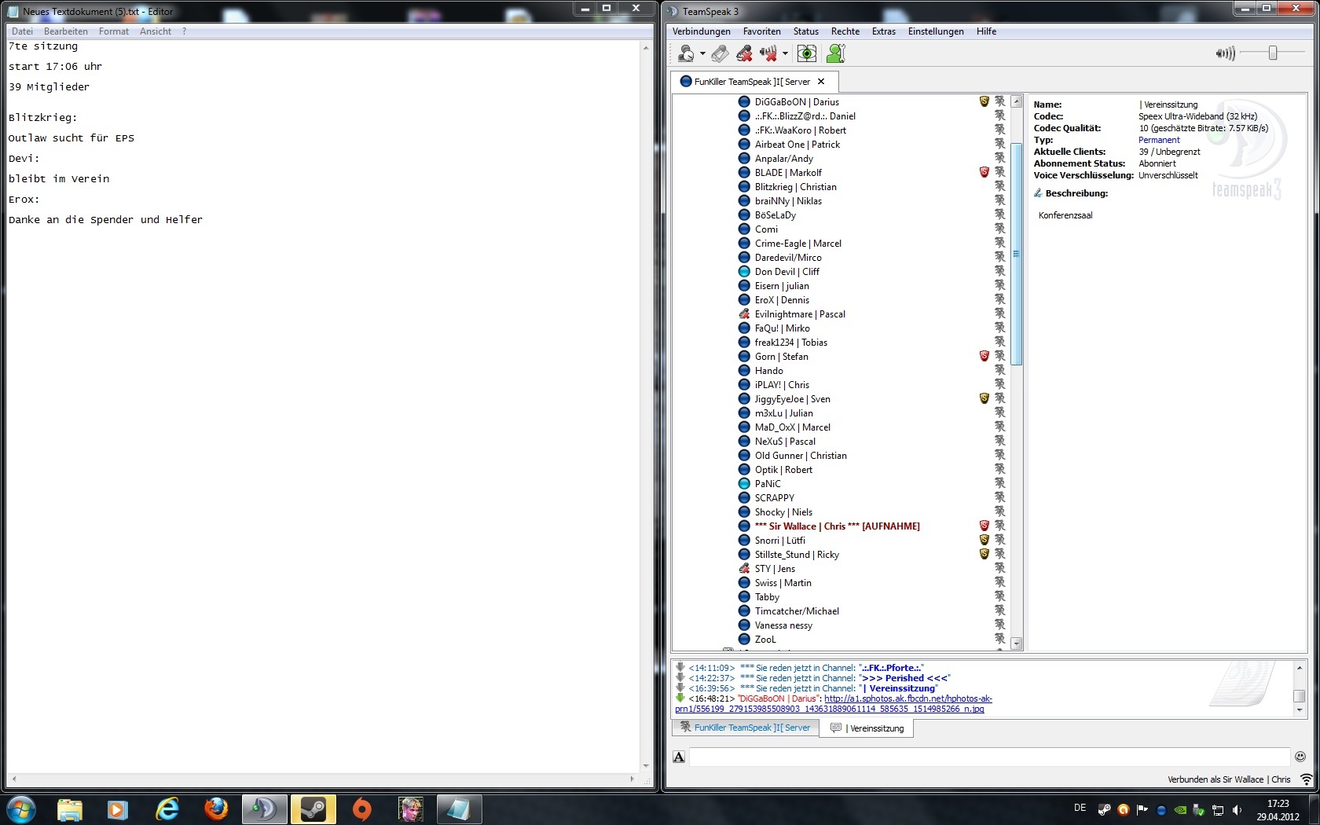
Task: Select user BLADE | Markolf
Action: (788, 173)
